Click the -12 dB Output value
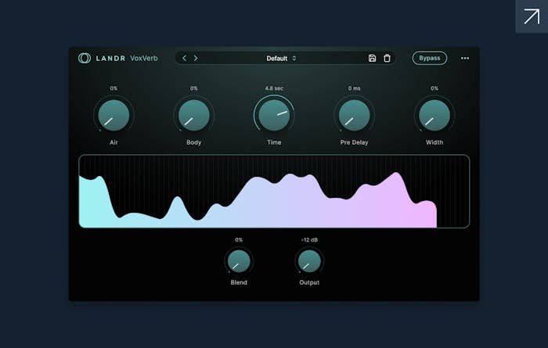Image resolution: width=548 pixels, height=348 pixels. (309, 240)
